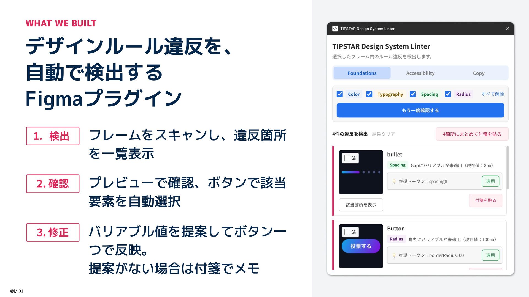529x297 pixels.
Task: Select the Foundations tab
Action: click(362, 73)
